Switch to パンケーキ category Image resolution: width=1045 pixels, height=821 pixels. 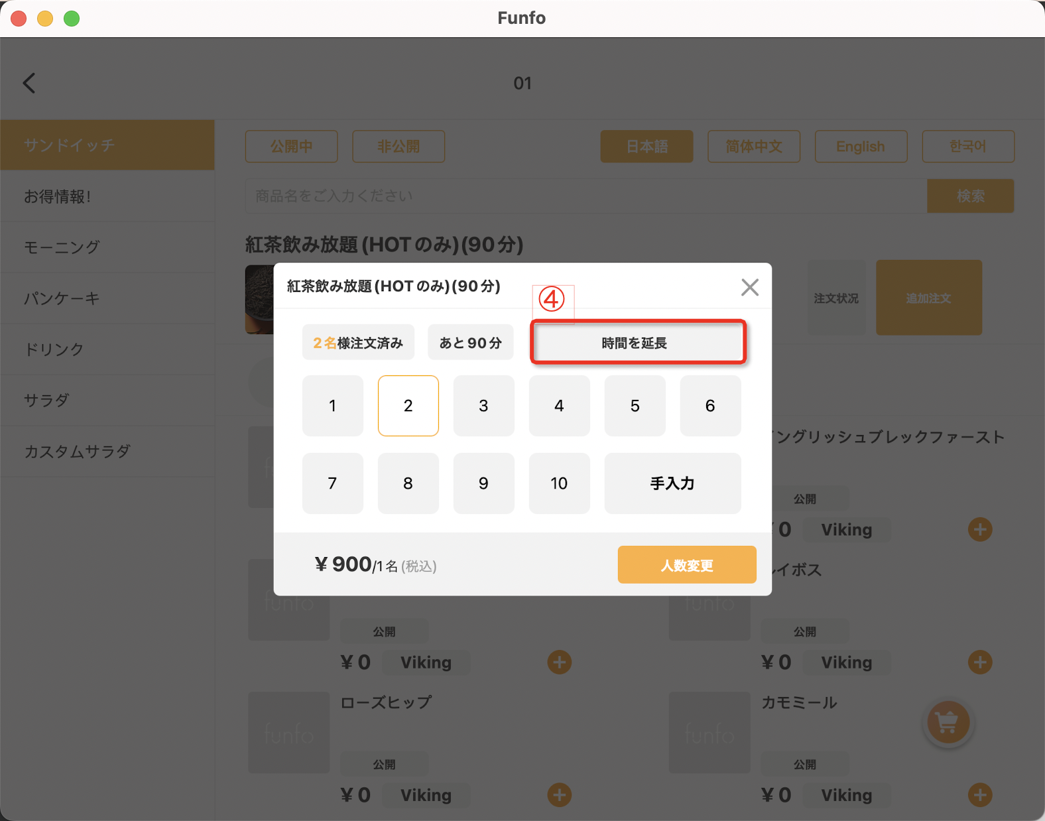pos(107,298)
